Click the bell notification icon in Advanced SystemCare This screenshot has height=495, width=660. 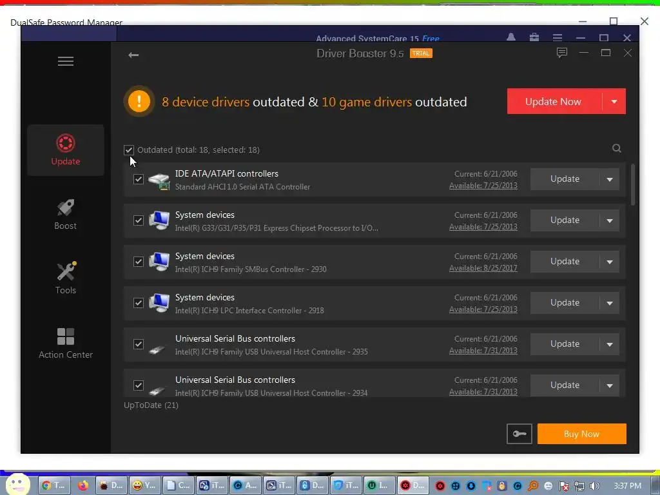click(x=511, y=37)
